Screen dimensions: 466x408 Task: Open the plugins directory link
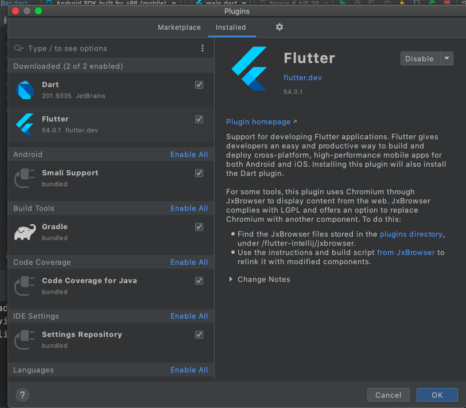click(411, 234)
